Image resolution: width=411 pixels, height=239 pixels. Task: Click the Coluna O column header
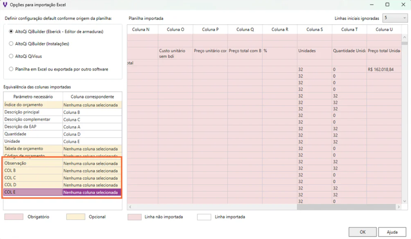tap(175, 30)
